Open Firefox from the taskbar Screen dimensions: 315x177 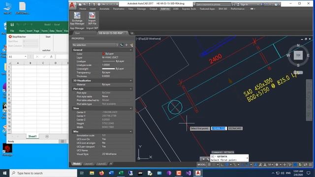click(101, 173)
